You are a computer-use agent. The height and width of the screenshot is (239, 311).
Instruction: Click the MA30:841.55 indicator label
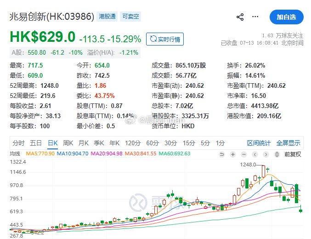click(141, 154)
